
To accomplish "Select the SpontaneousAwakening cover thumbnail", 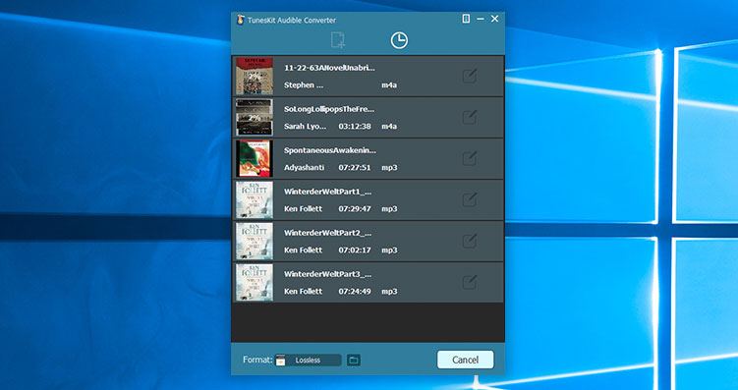I will pyautogui.click(x=255, y=159).
